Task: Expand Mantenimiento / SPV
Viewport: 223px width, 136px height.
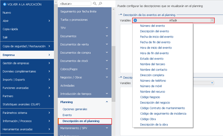Action: 107,128
